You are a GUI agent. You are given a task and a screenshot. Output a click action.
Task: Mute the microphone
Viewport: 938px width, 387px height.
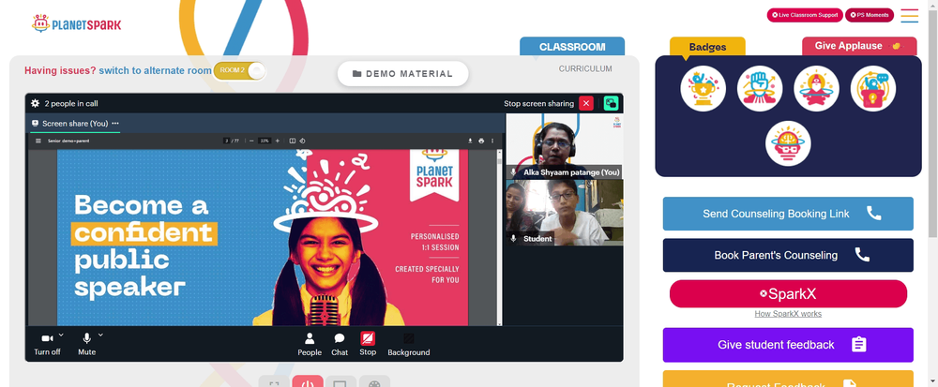click(86, 344)
